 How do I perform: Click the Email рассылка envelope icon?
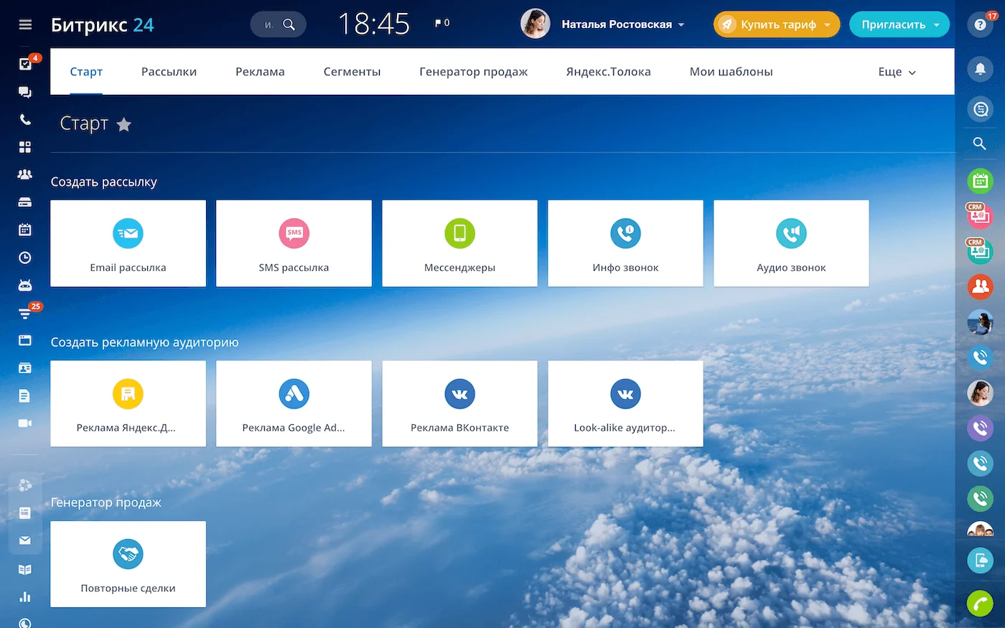tap(128, 233)
